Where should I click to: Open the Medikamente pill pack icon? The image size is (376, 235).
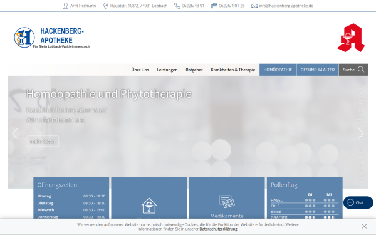tap(227, 201)
